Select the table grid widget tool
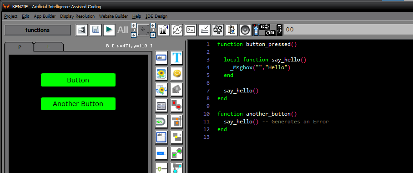 pos(161,106)
